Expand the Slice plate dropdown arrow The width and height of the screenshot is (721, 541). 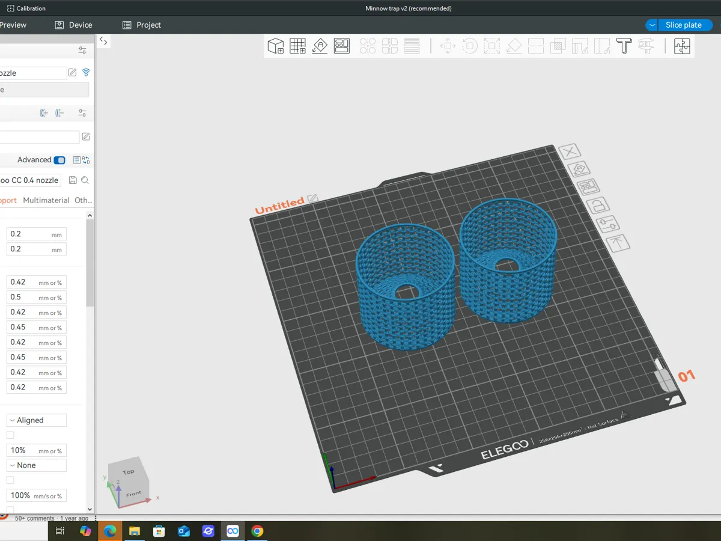pos(653,25)
